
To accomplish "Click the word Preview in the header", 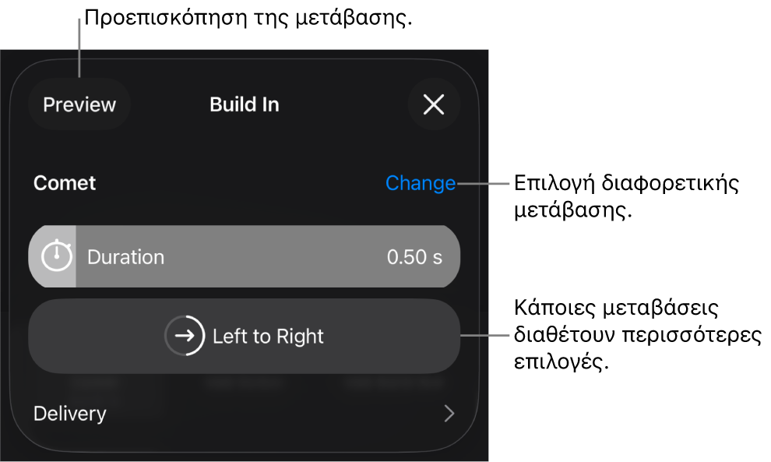I will point(79,104).
